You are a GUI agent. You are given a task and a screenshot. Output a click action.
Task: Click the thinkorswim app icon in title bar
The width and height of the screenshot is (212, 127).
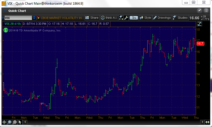click(x=4, y=4)
